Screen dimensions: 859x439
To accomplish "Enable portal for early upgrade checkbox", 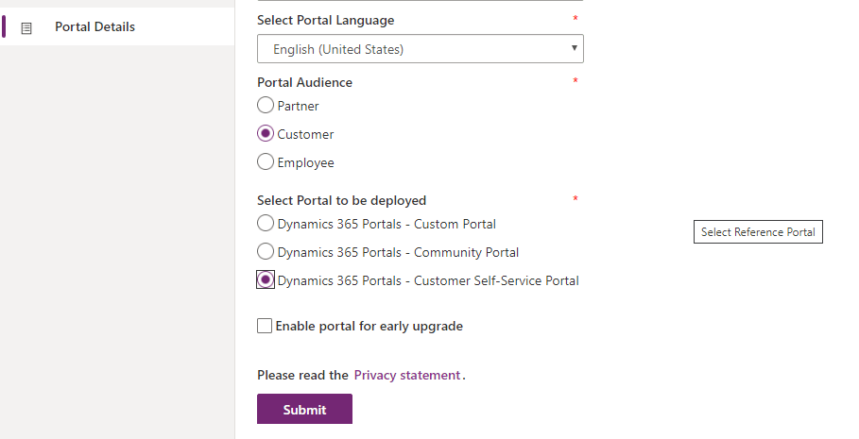I will pyautogui.click(x=265, y=327).
